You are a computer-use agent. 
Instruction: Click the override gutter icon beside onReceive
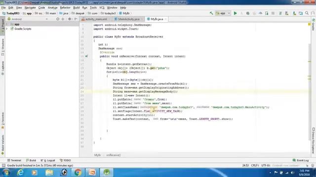[x=86, y=56]
